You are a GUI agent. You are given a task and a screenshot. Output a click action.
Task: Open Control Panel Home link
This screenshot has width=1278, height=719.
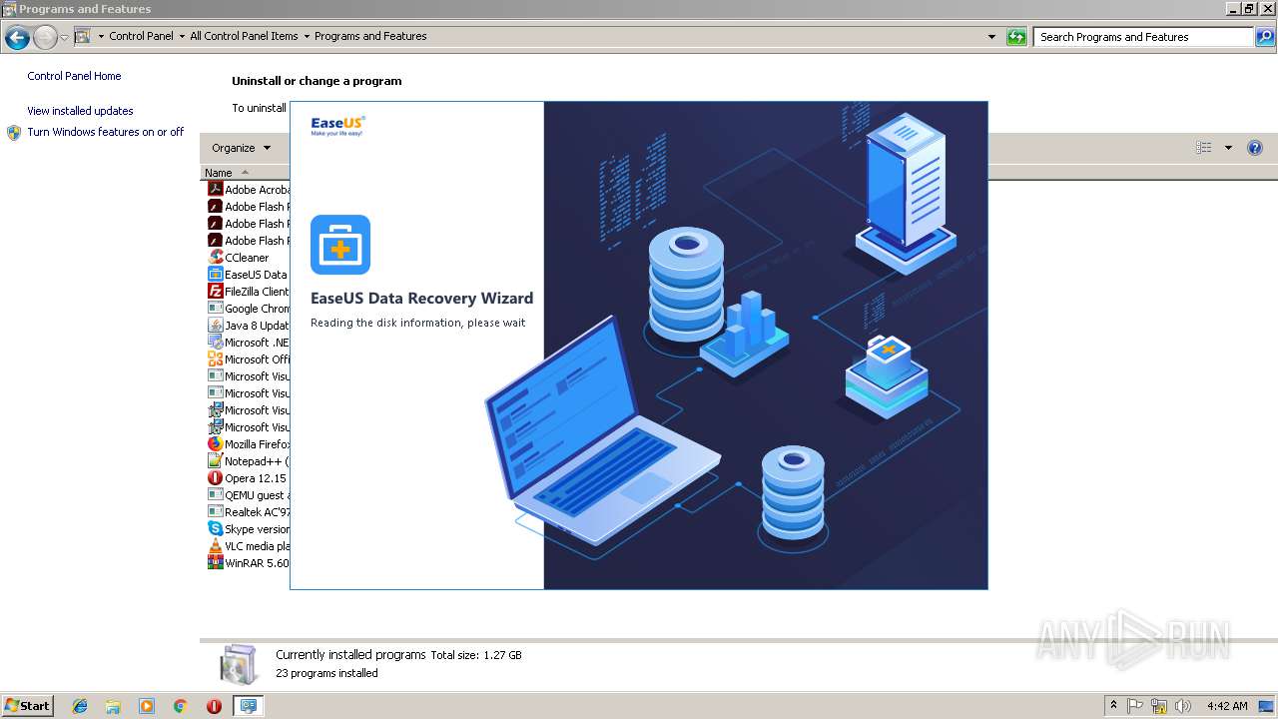pos(74,76)
